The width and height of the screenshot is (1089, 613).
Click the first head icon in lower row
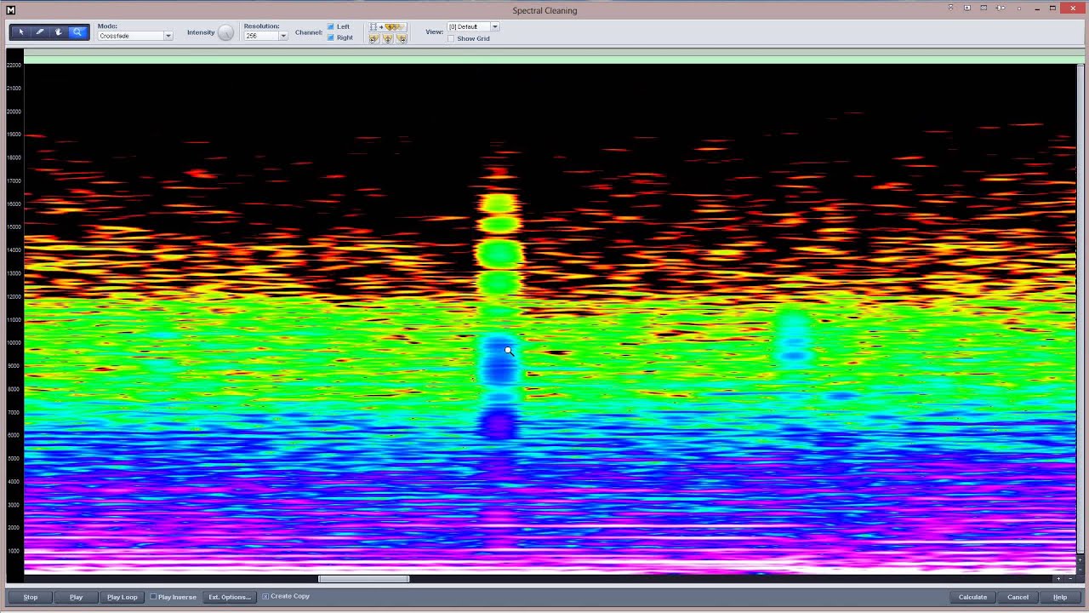[x=373, y=38]
